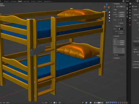
Task: Open the World properties tab icon
Action: 130,21
